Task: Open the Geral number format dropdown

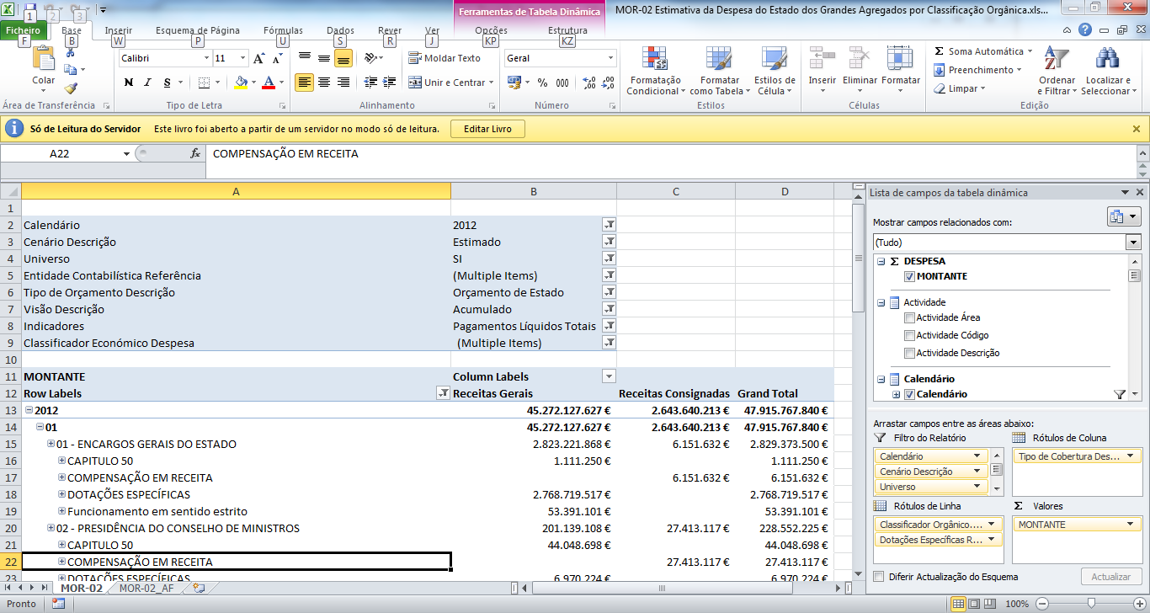Action: click(611, 58)
